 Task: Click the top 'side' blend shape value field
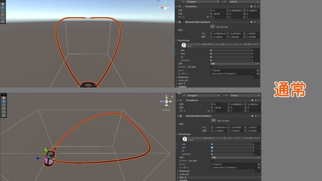click(x=255, y=50)
